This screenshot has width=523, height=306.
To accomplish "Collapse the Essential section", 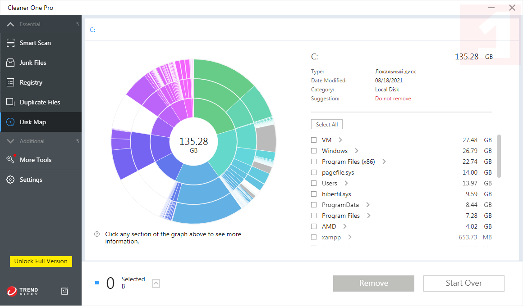I will [10, 24].
